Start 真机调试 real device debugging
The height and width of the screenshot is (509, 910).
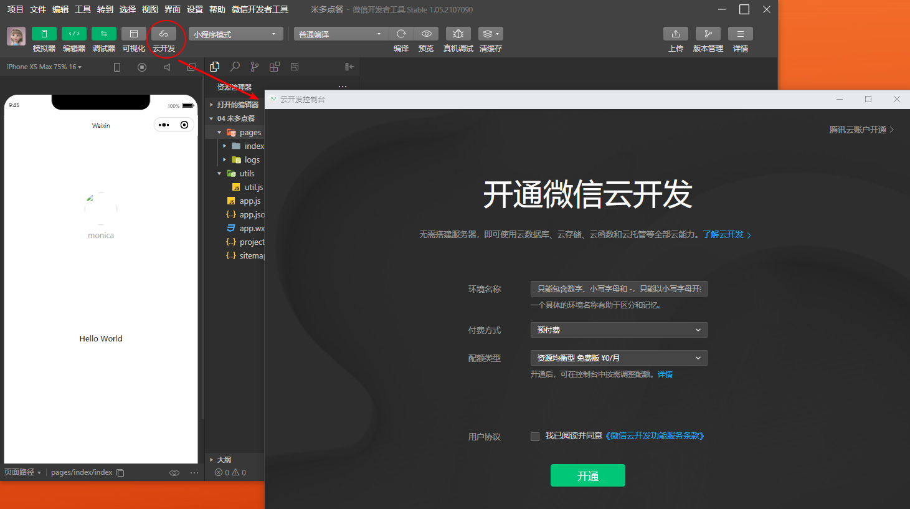point(458,34)
